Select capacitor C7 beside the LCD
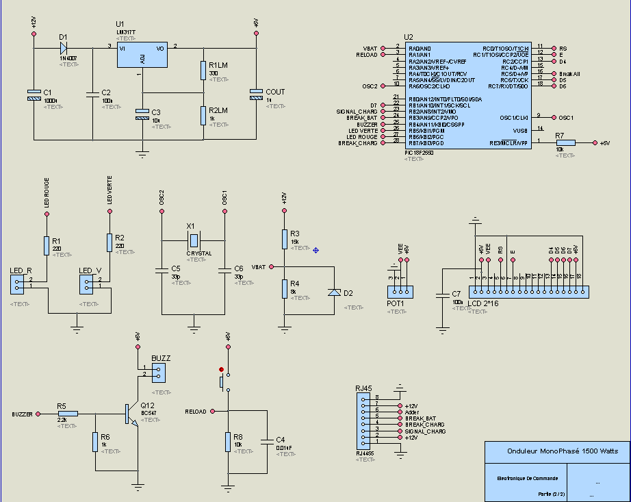Viewport: 631px width, 502px height. point(442,296)
